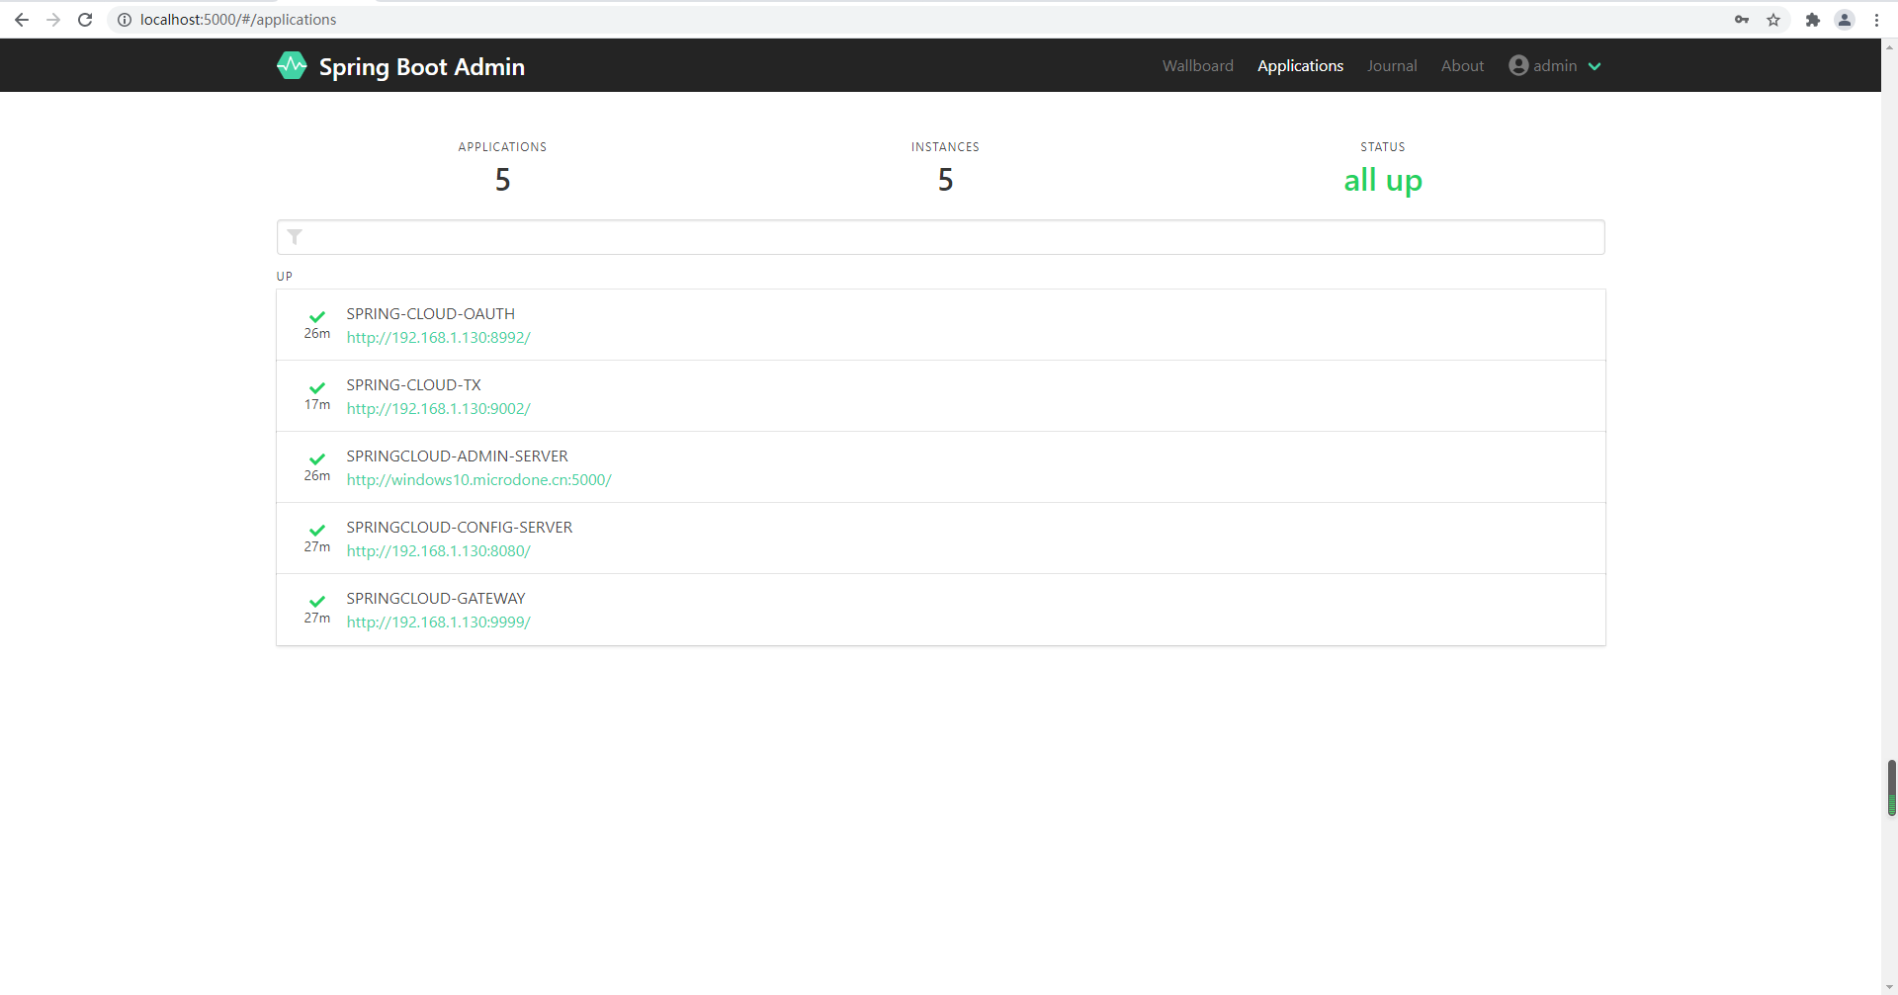1898x995 pixels.
Task: Click scrollbar down arrow at bottom
Action: pos(1890,986)
